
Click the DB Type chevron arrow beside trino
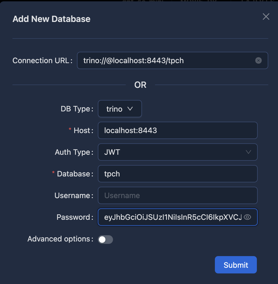point(130,109)
